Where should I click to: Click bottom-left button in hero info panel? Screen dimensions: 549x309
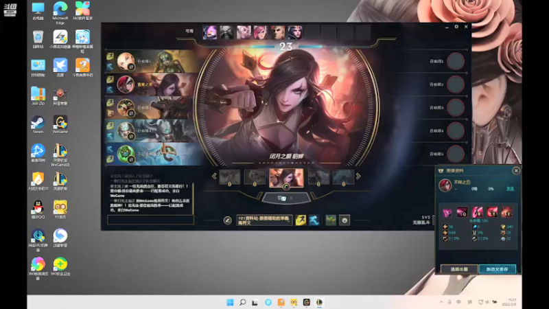(459, 269)
